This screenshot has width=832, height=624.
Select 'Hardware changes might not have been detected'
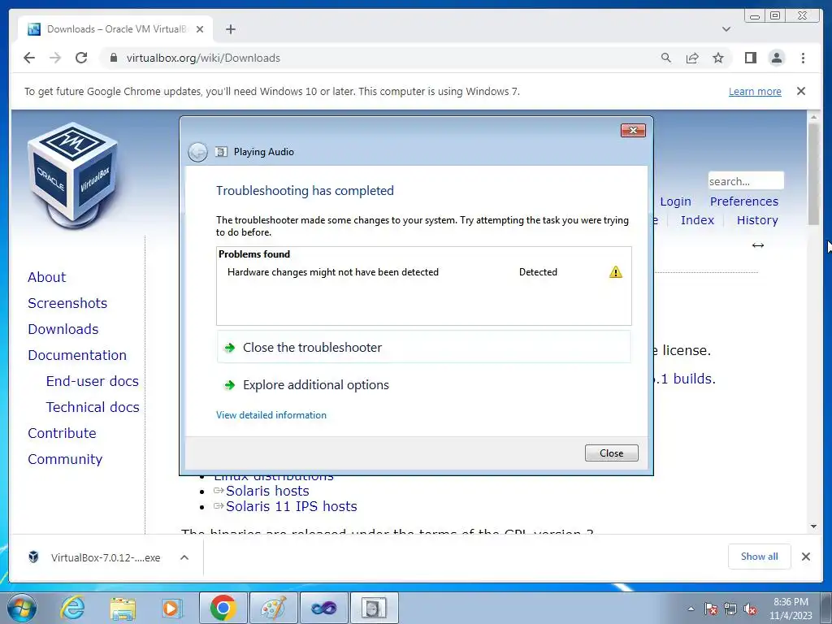coord(332,272)
